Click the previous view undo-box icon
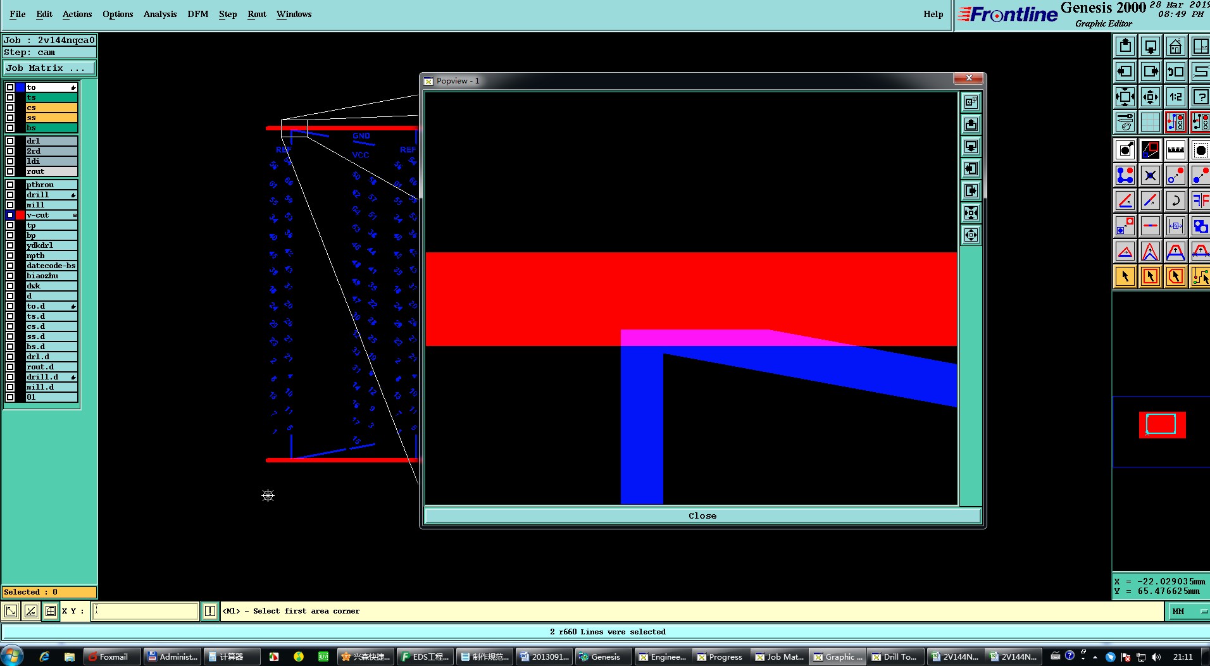The image size is (1210, 666). [x=1175, y=71]
